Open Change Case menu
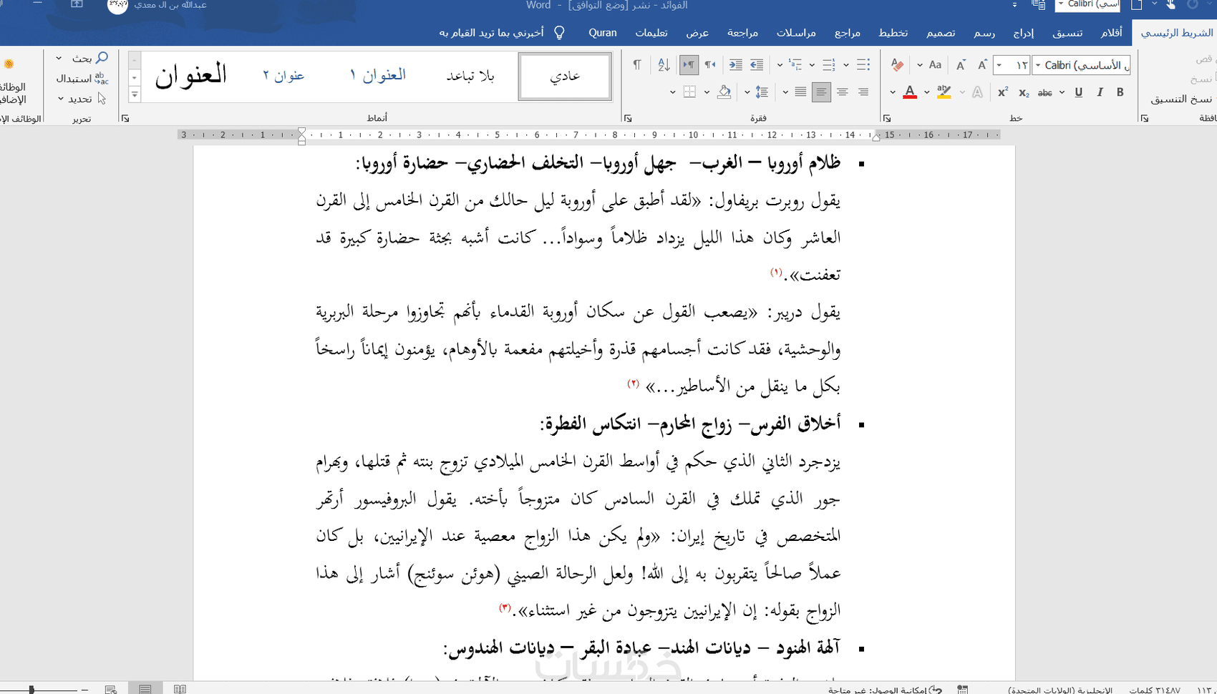 [935, 65]
